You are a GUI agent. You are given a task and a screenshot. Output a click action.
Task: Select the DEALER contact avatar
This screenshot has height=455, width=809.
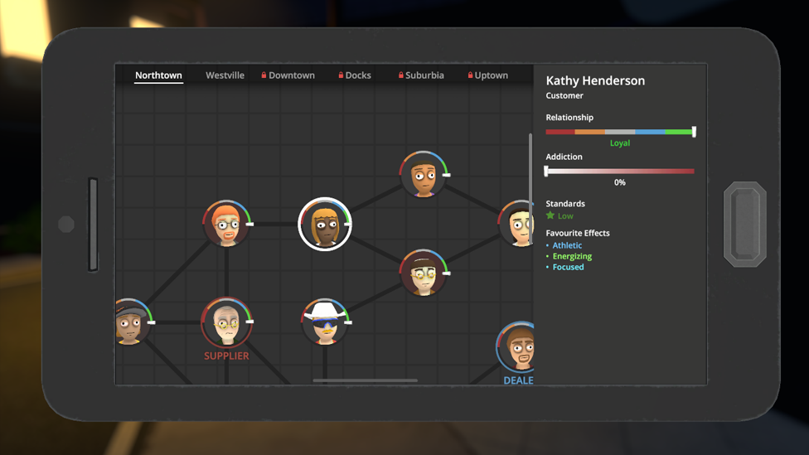[x=516, y=346]
